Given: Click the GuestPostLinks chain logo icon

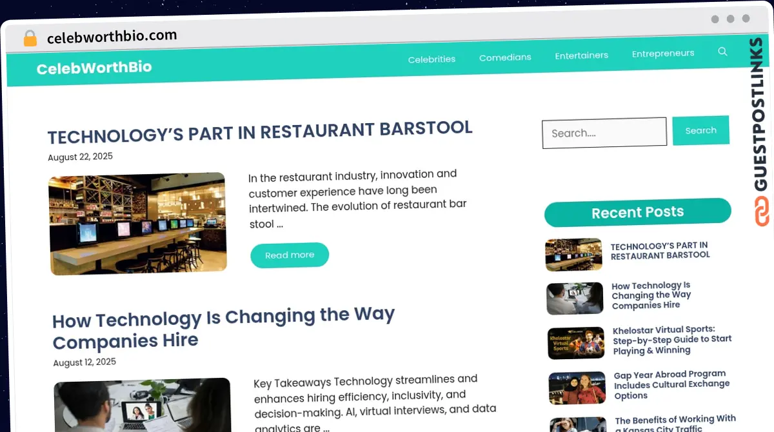Looking at the screenshot, I should [762, 211].
